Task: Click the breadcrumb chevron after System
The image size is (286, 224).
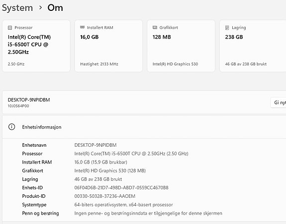Action: coord(40,8)
